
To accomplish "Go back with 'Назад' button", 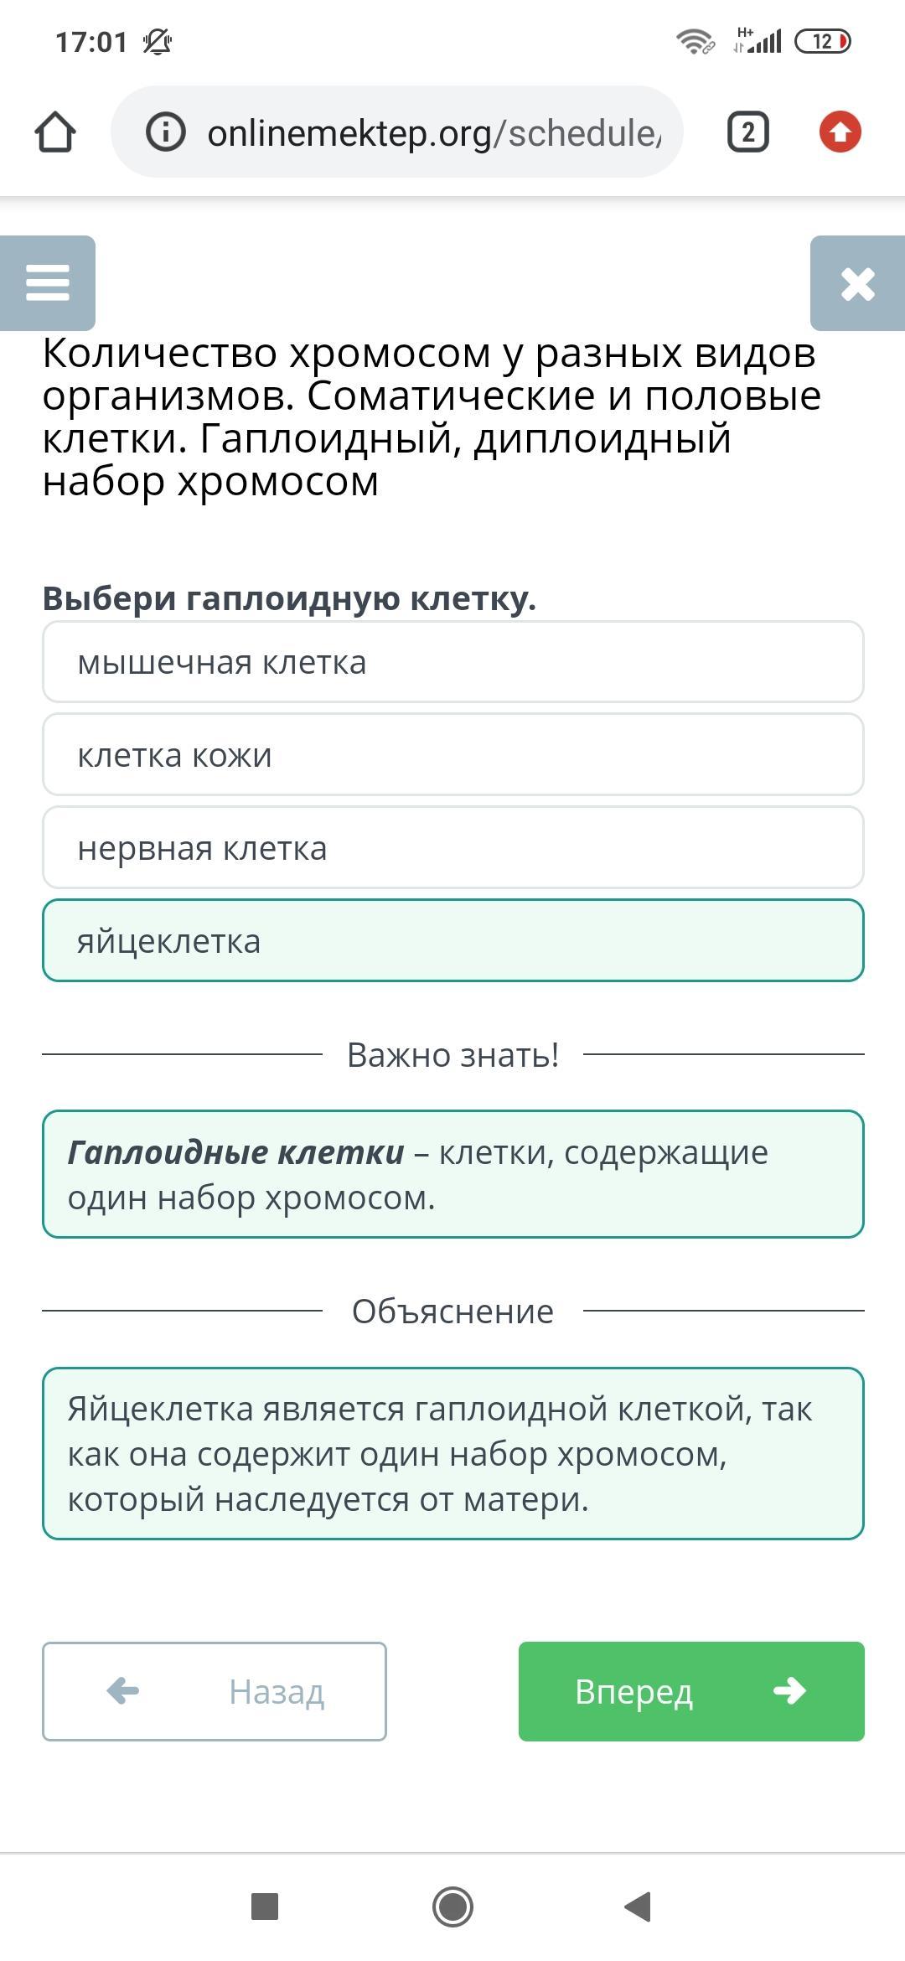I will click(x=215, y=1691).
